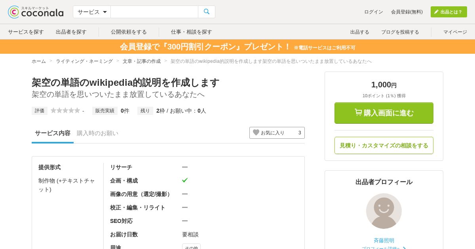Viewport: 475px width, 249px height.
Task: Click the 300円割引クーポン orange banner
Action: tap(237, 47)
